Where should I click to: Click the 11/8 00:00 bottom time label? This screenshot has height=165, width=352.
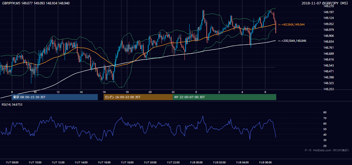pyautogui.click(x=196, y=163)
